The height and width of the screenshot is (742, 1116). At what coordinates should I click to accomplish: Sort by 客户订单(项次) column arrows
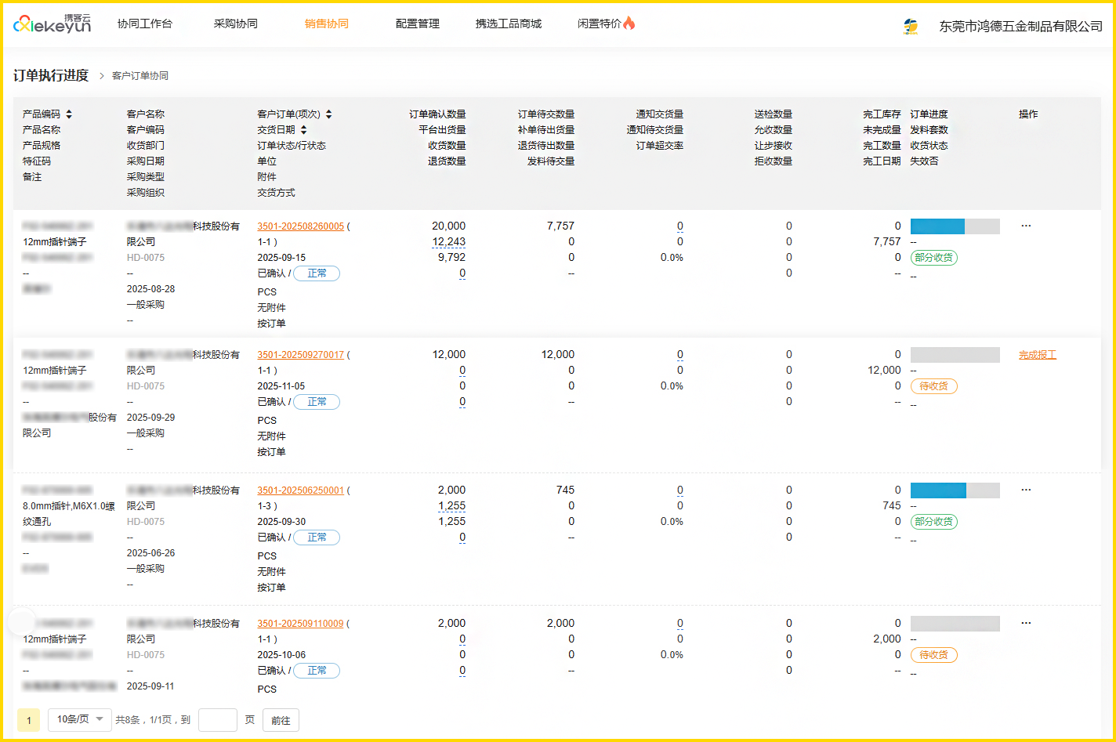(x=328, y=114)
